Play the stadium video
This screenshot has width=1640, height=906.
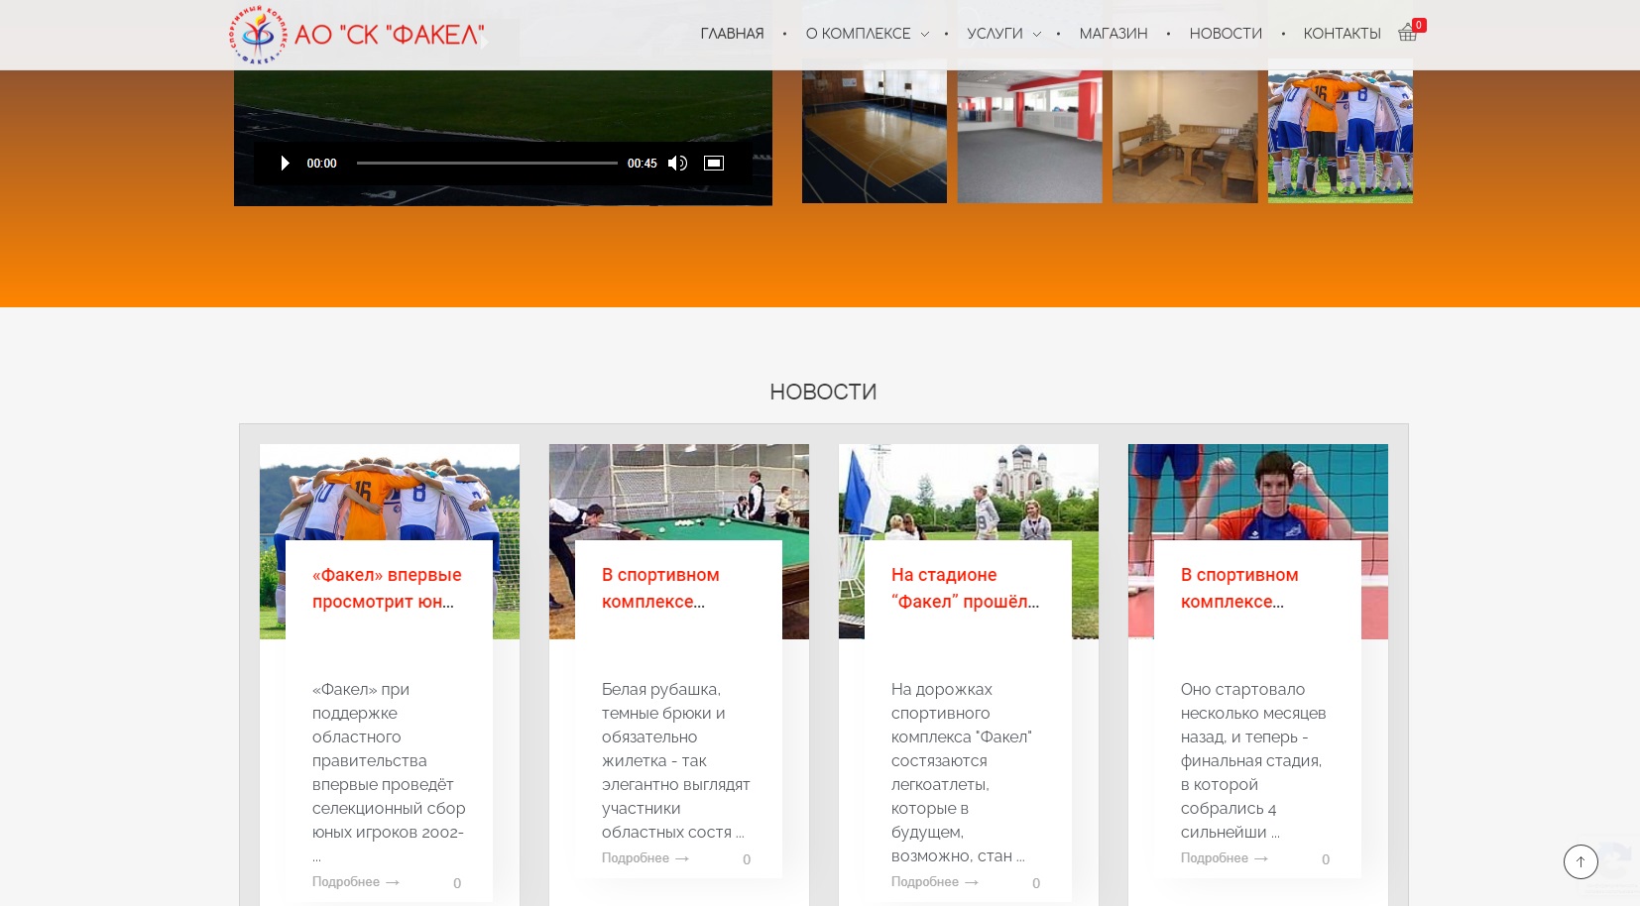(285, 164)
